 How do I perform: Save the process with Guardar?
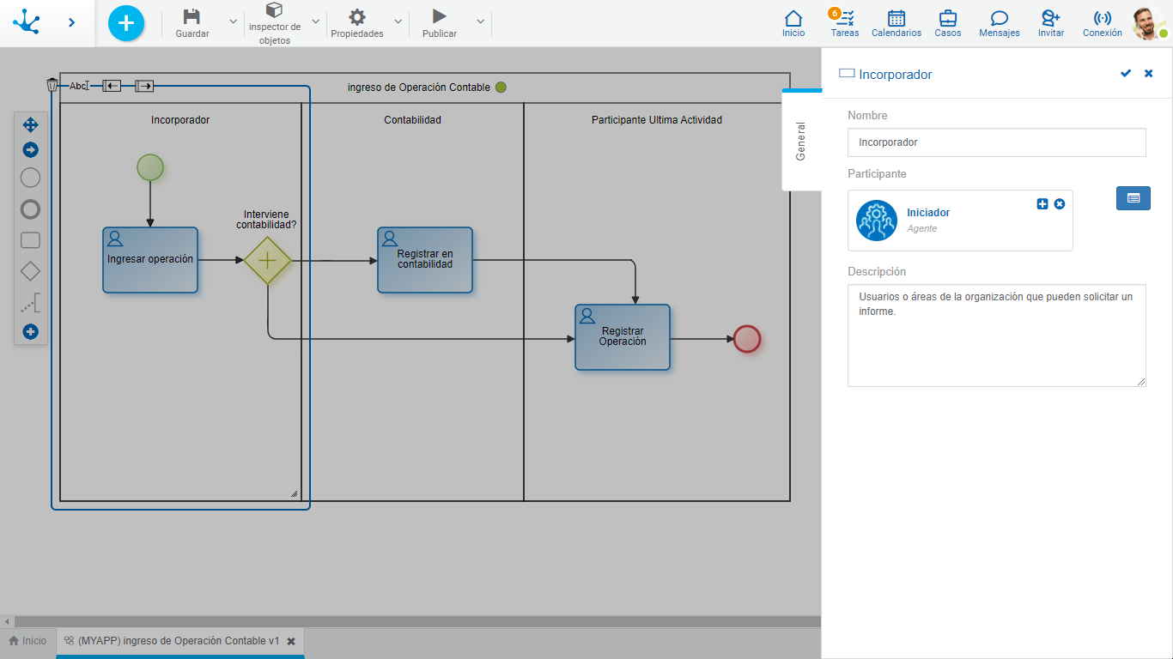(192, 24)
